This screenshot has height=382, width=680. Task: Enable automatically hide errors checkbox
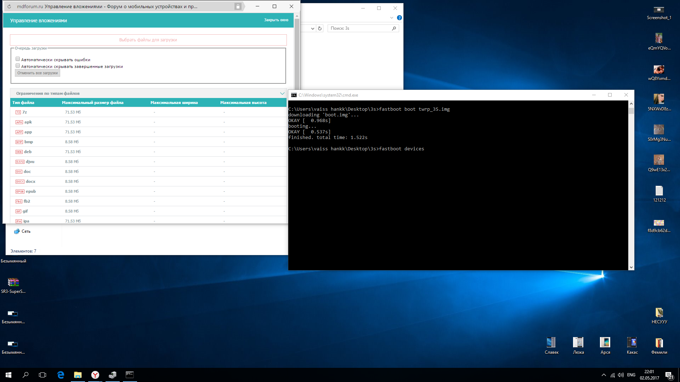[18, 59]
